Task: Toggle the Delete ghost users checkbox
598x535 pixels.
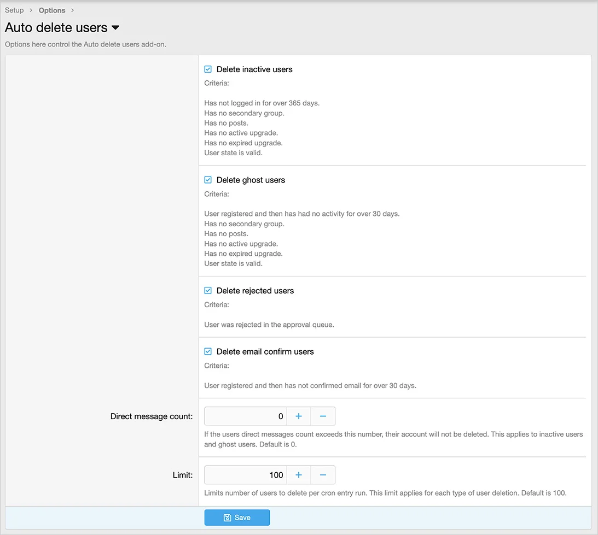Action: (x=208, y=180)
